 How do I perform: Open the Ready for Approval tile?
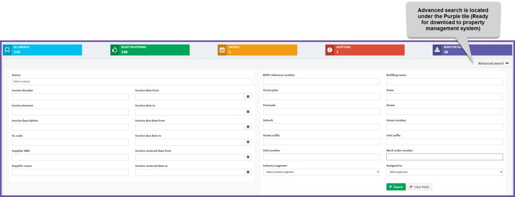click(150, 50)
